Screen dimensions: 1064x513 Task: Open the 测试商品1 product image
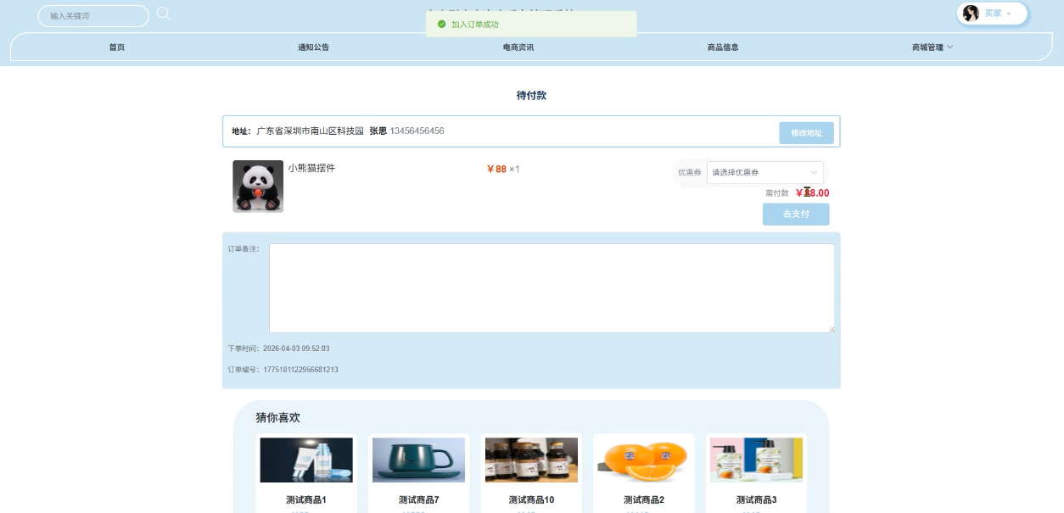coord(306,460)
